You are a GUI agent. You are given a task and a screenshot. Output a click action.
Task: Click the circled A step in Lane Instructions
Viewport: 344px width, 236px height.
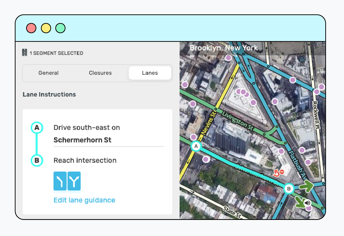(x=37, y=128)
